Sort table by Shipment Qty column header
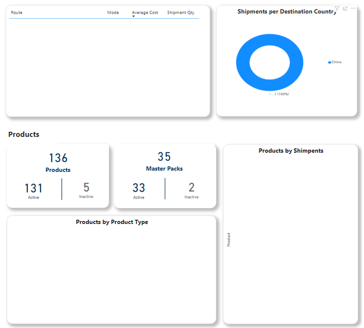 pyautogui.click(x=181, y=12)
